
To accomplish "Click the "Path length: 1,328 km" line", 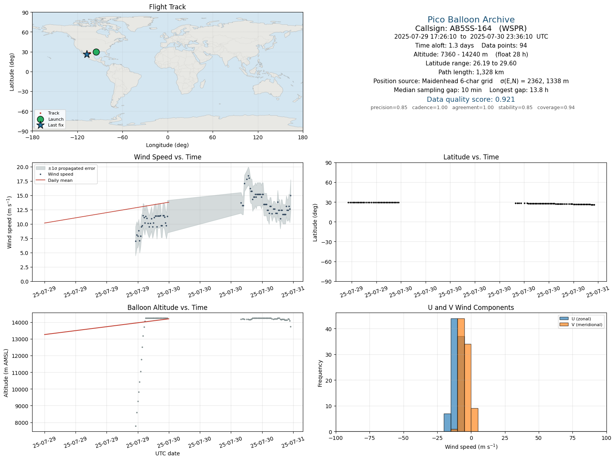I will pyautogui.click(x=471, y=72).
